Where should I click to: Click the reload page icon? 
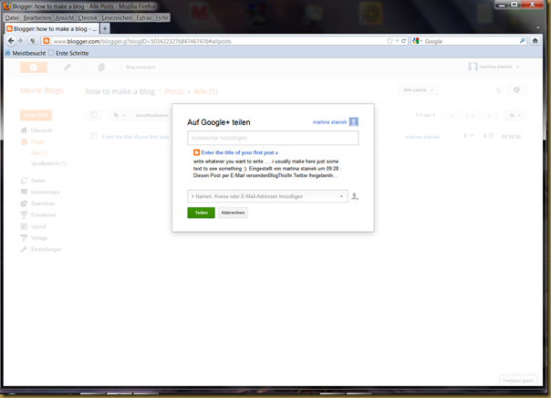[x=404, y=41]
